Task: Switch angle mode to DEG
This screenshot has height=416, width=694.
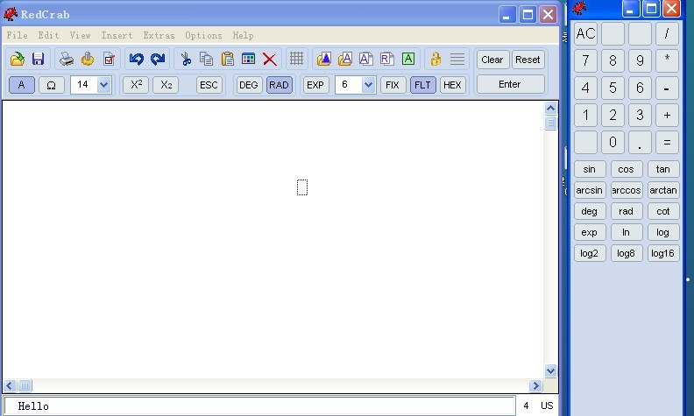Action: (249, 85)
